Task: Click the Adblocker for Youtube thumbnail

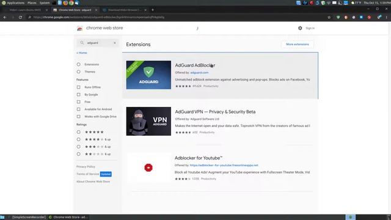Action: [x=148, y=167]
